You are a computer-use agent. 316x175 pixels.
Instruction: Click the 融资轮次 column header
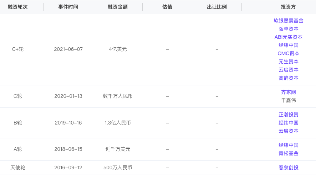pos(18,7)
